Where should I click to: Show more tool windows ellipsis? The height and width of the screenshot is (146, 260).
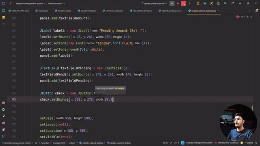(4, 24)
